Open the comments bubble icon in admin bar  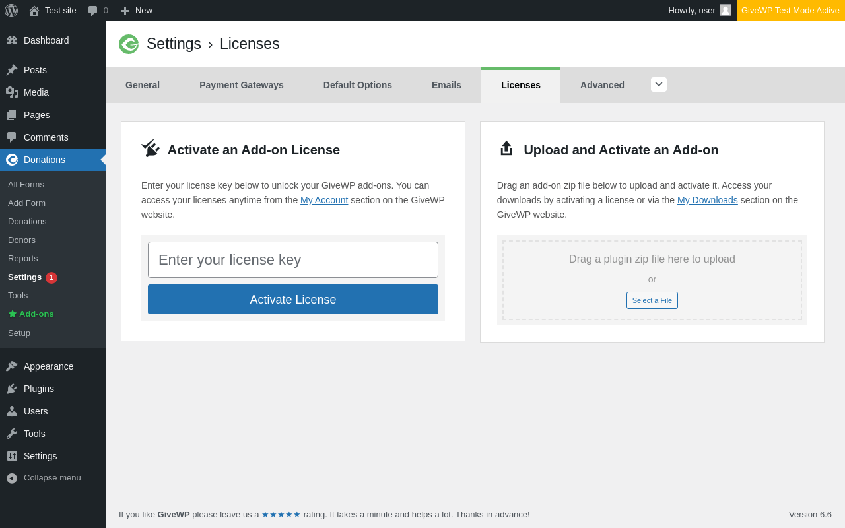pyautogui.click(x=93, y=11)
